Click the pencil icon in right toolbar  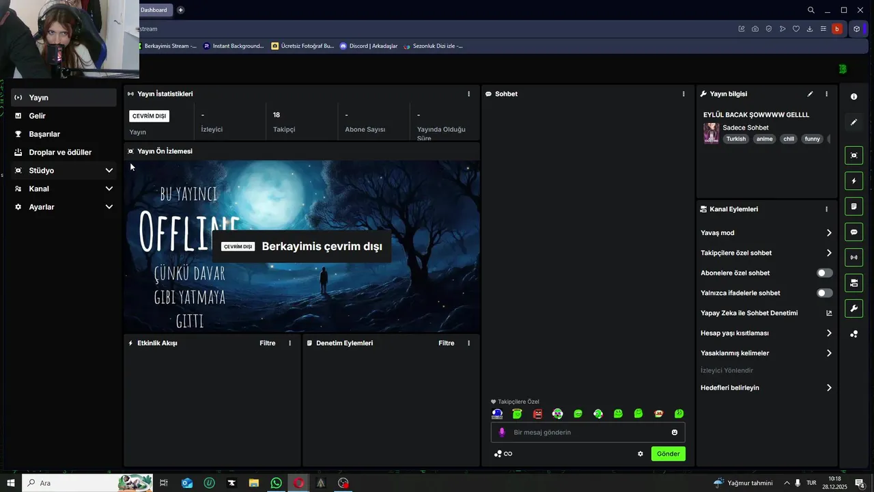(854, 122)
